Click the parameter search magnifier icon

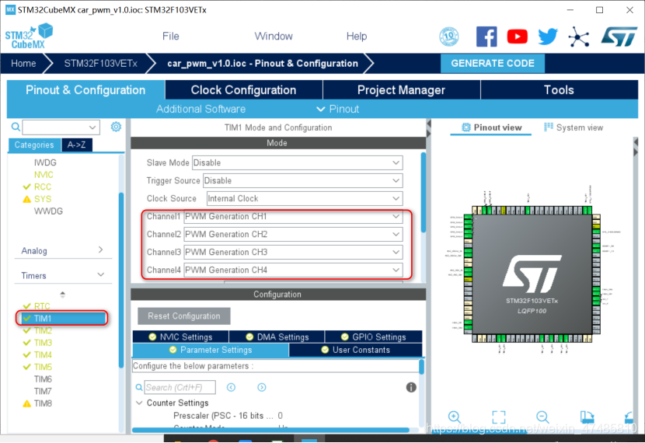tap(139, 387)
